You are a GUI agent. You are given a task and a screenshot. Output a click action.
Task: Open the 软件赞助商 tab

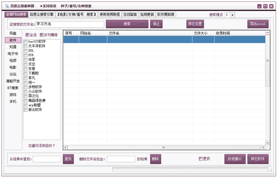166,14
